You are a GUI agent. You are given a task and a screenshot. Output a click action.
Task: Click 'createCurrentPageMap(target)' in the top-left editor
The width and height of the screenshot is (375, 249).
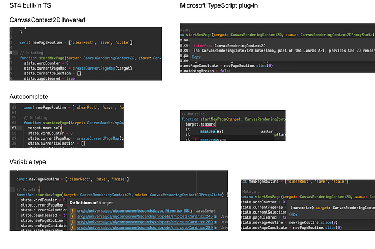point(102,68)
